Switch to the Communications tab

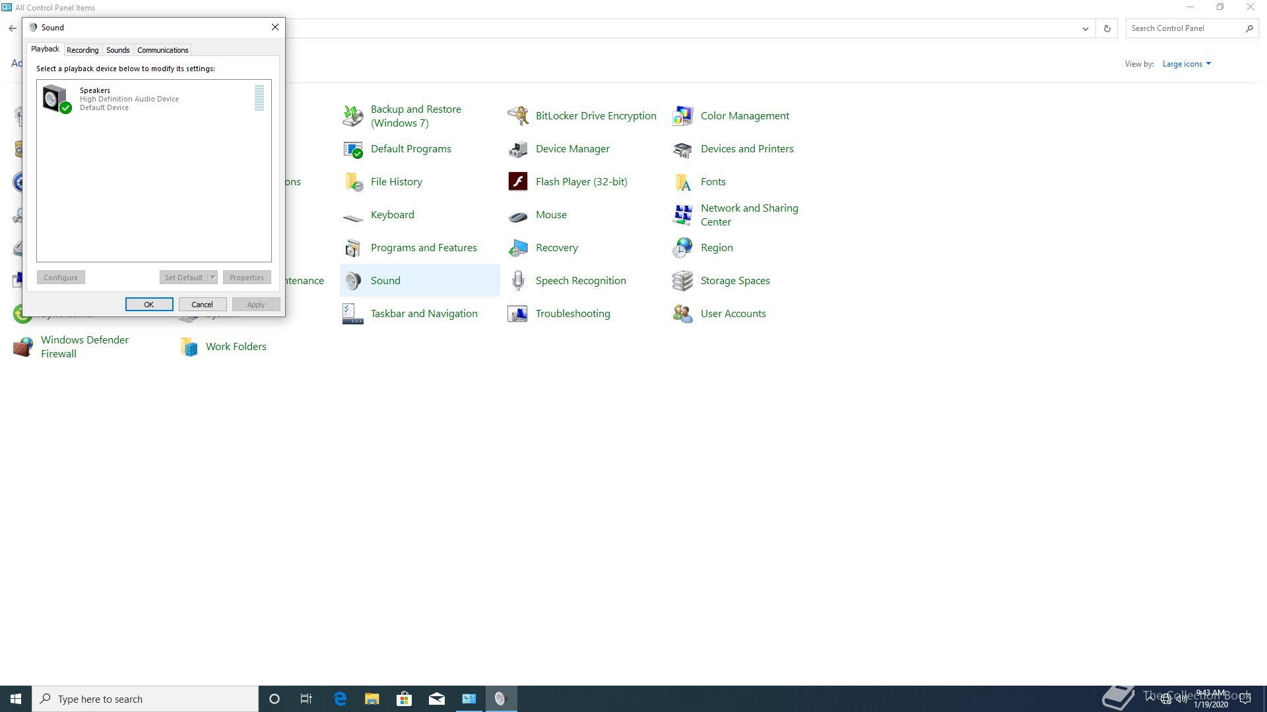point(163,50)
